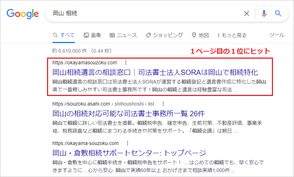Click the blue magnifier search icon
The height and width of the screenshot is (177, 294).
point(278,14)
